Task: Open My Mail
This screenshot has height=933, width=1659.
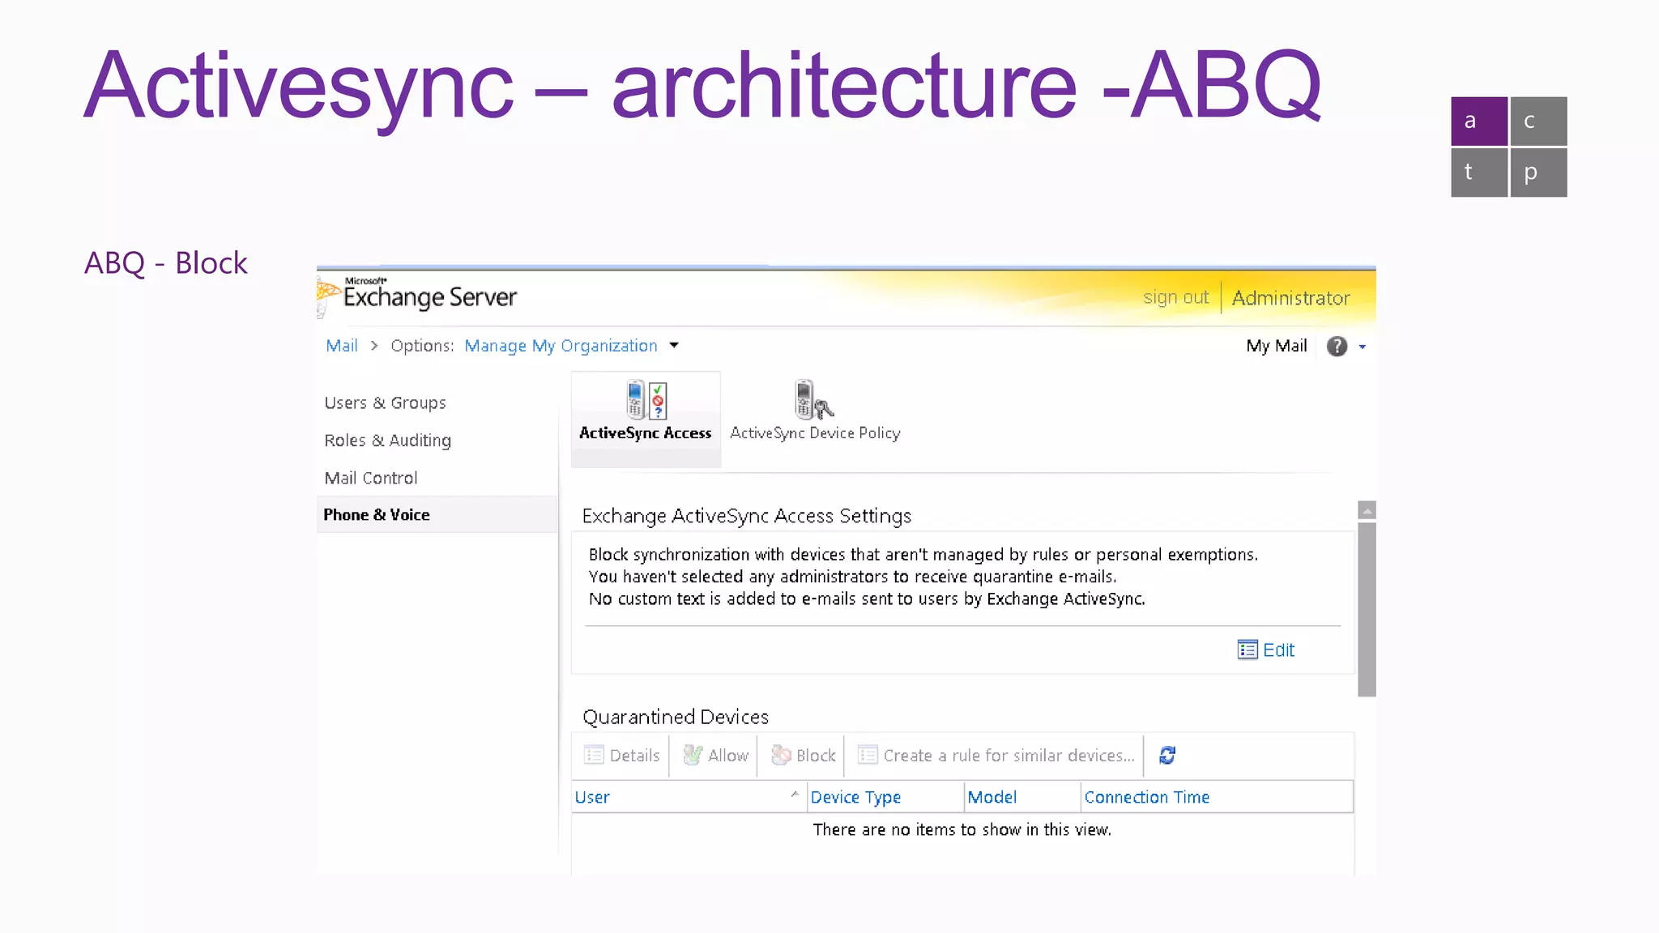Action: pos(1277,346)
